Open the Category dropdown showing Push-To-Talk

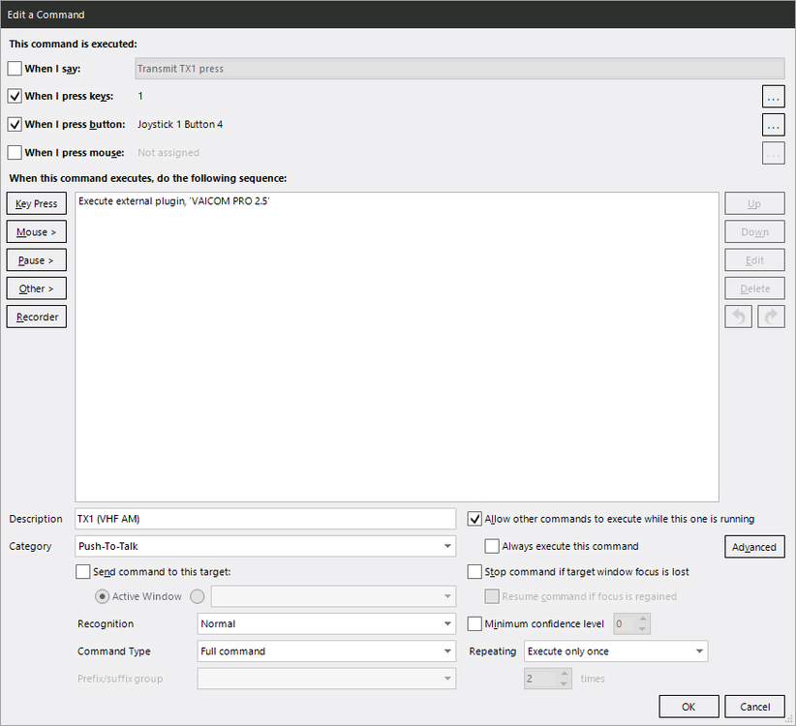point(265,546)
